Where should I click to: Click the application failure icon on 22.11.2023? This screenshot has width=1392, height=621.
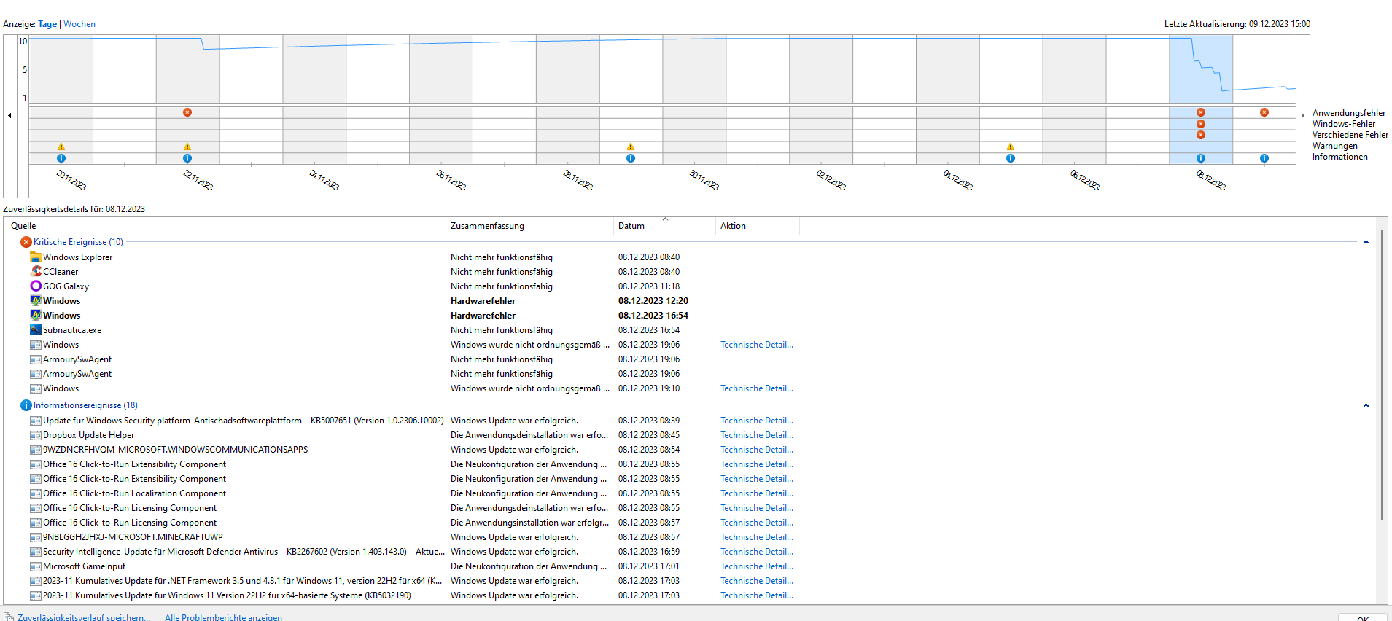pos(187,112)
